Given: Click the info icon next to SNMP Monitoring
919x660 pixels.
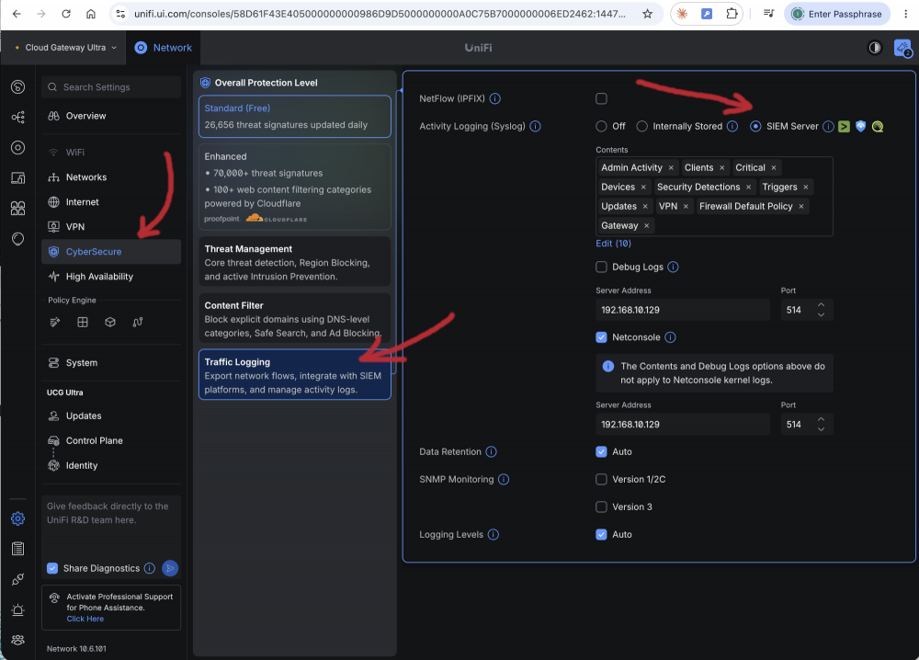Looking at the screenshot, I should click(x=504, y=480).
